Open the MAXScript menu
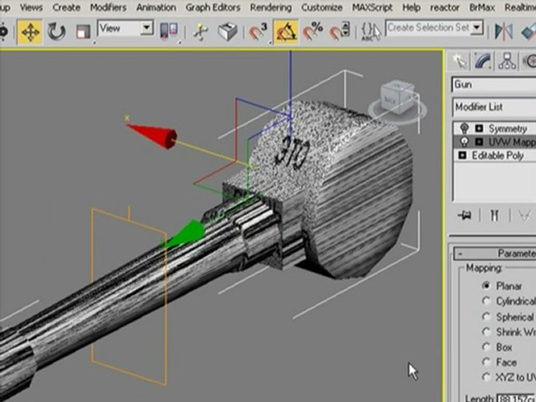 point(372,7)
